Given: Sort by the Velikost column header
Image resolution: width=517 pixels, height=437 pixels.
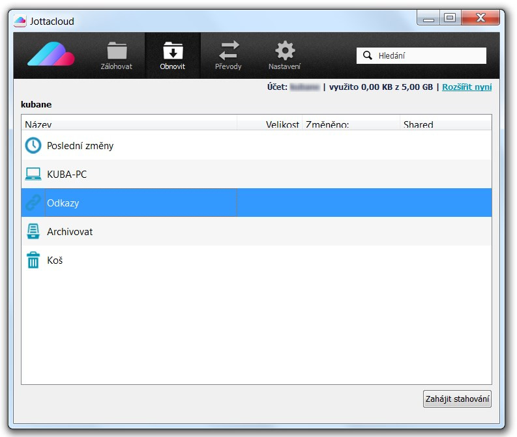Looking at the screenshot, I should [x=269, y=123].
